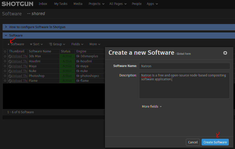235x149 pixels.
Task: Click the Software Name input field
Action: coord(185,66)
